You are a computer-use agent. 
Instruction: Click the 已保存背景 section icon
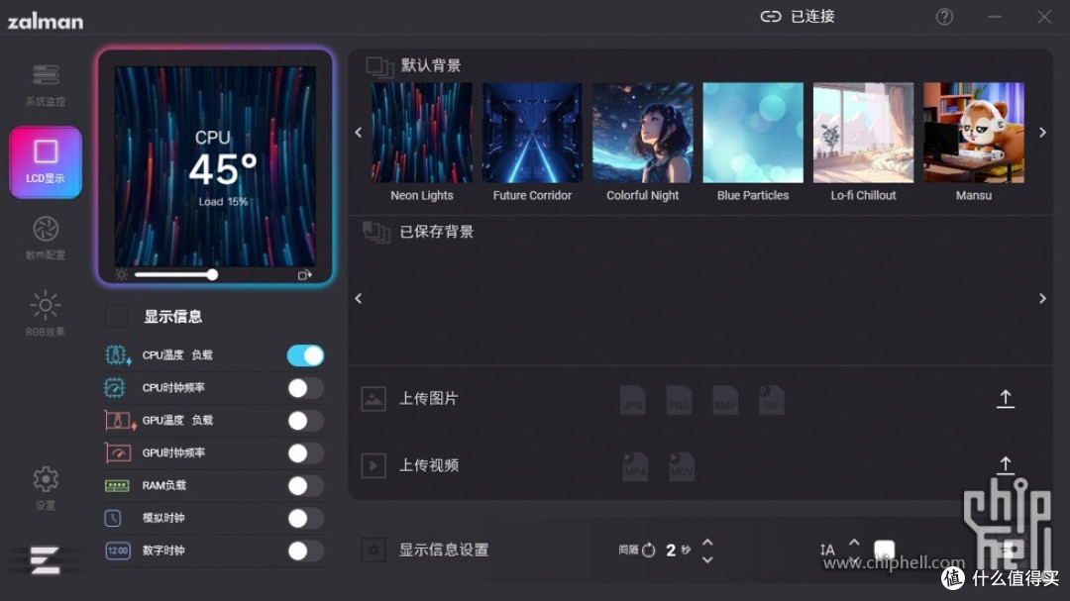point(376,232)
